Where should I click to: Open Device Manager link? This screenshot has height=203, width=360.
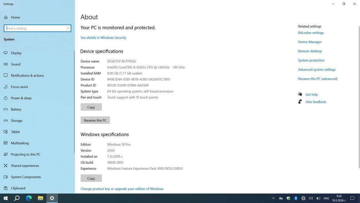[x=310, y=42]
